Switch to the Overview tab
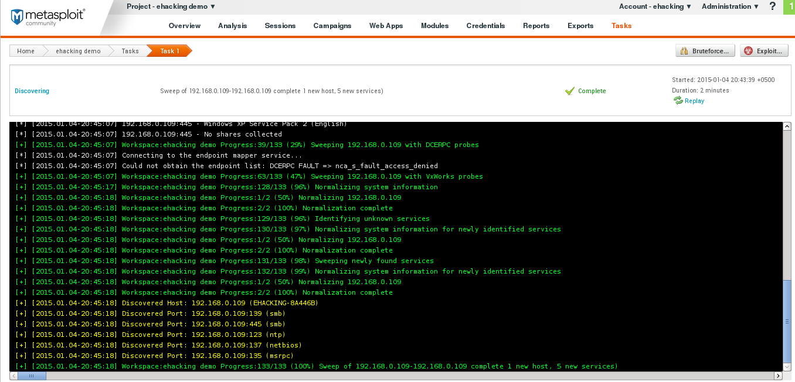 coord(184,26)
